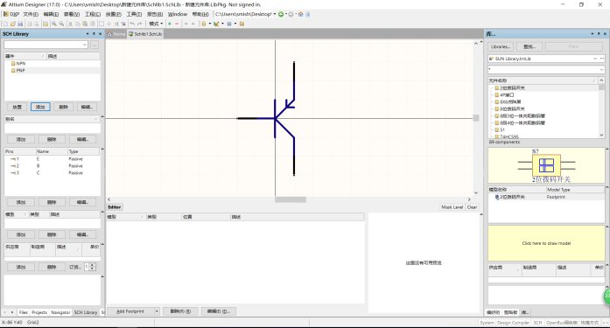Viewport: 610px width, 328px height.
Task: Click the Clear button near Mask Level
Action: (472, 207)
